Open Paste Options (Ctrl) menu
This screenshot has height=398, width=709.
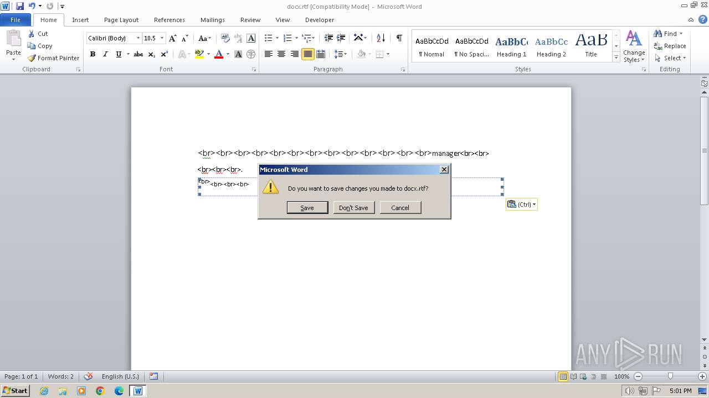521,205
